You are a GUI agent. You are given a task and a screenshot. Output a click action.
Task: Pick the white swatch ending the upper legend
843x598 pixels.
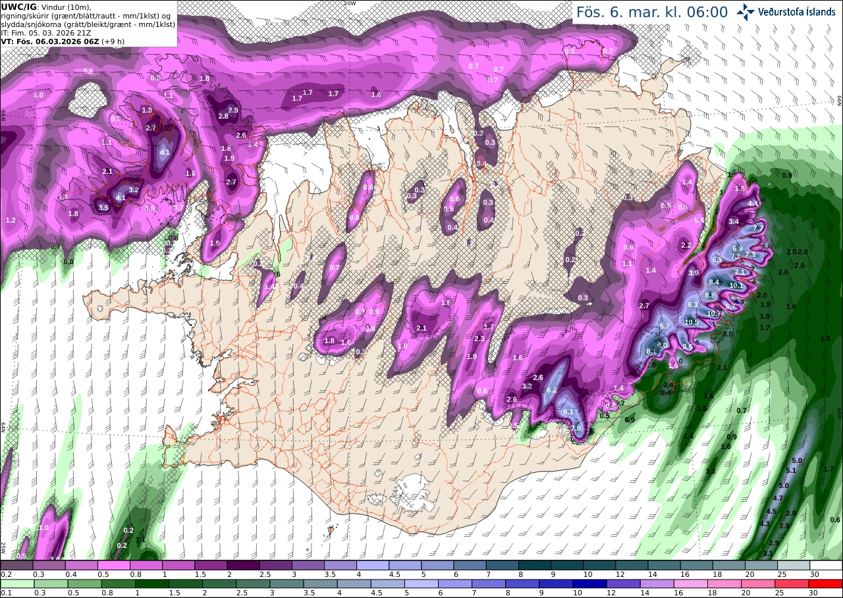click(x=827, y=565)
